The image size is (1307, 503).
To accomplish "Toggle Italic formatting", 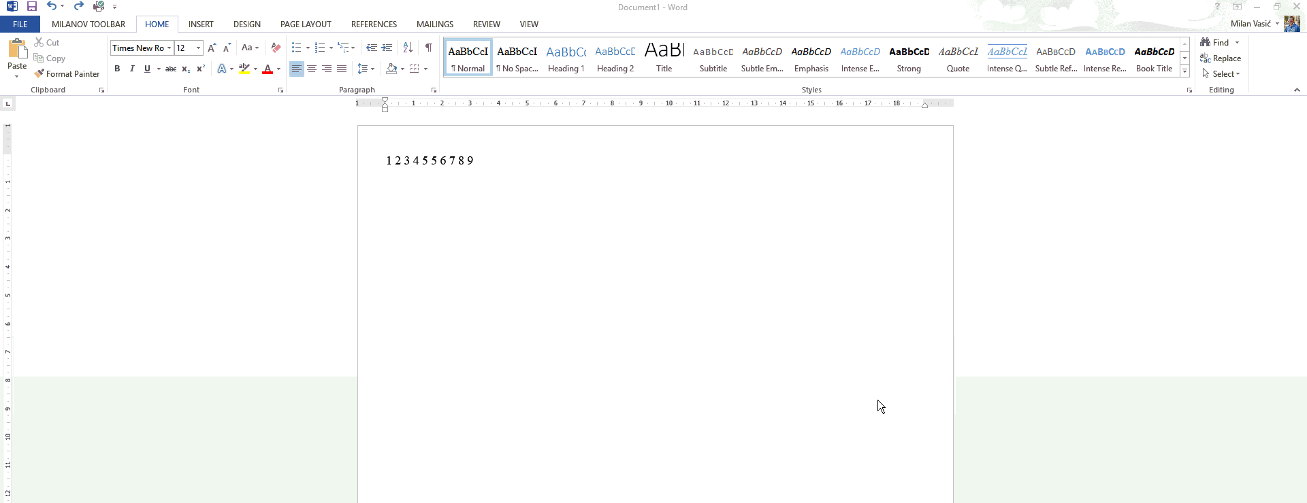I will click(132, 69).
